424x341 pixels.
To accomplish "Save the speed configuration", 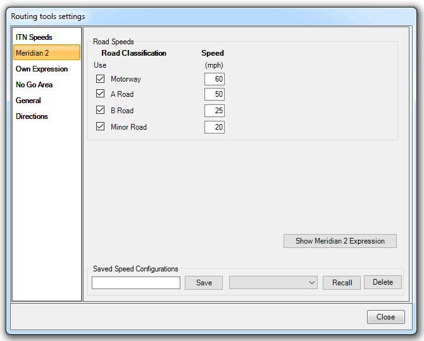I will (x=204, y=283).
